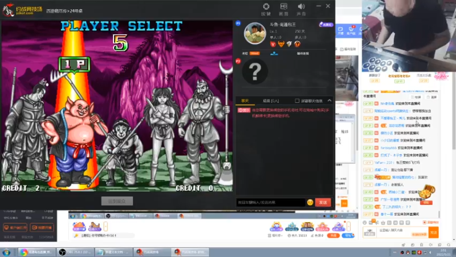
Task: Expand the small arrow beside left gift icons
Action: pos(105,226)
